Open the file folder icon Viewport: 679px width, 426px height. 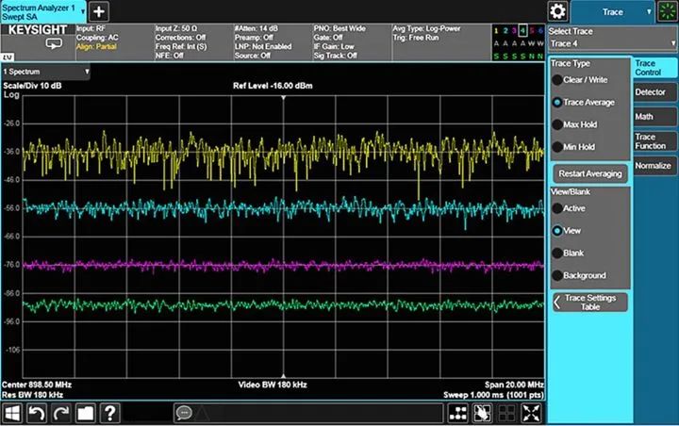pos(86,413)
